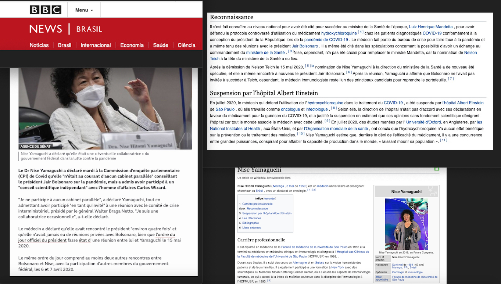Jump to Bibliographie in the table of contents
Screen dimensions: 501x284
[x=250, y=223]
